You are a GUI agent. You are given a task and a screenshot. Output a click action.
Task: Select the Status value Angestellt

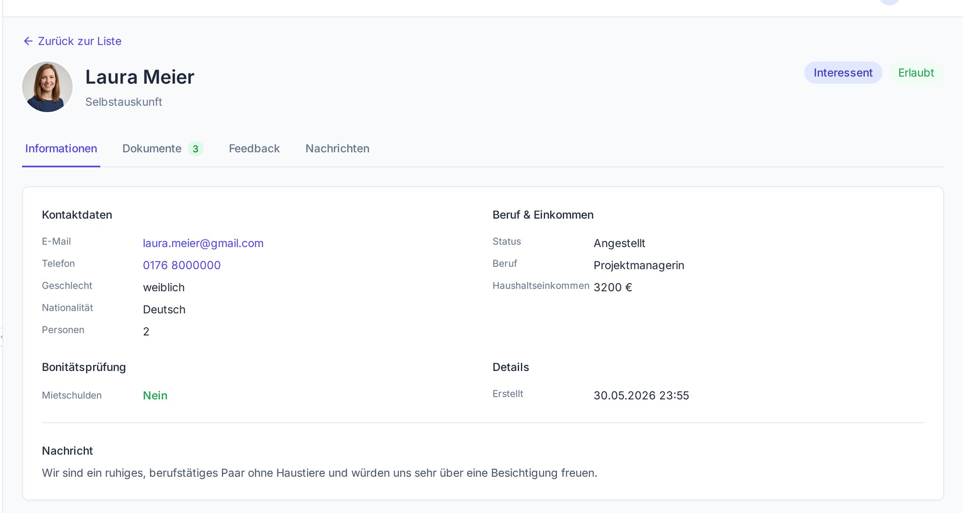point(619,243)
